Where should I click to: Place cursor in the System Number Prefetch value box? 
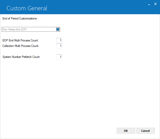point(59,57)
